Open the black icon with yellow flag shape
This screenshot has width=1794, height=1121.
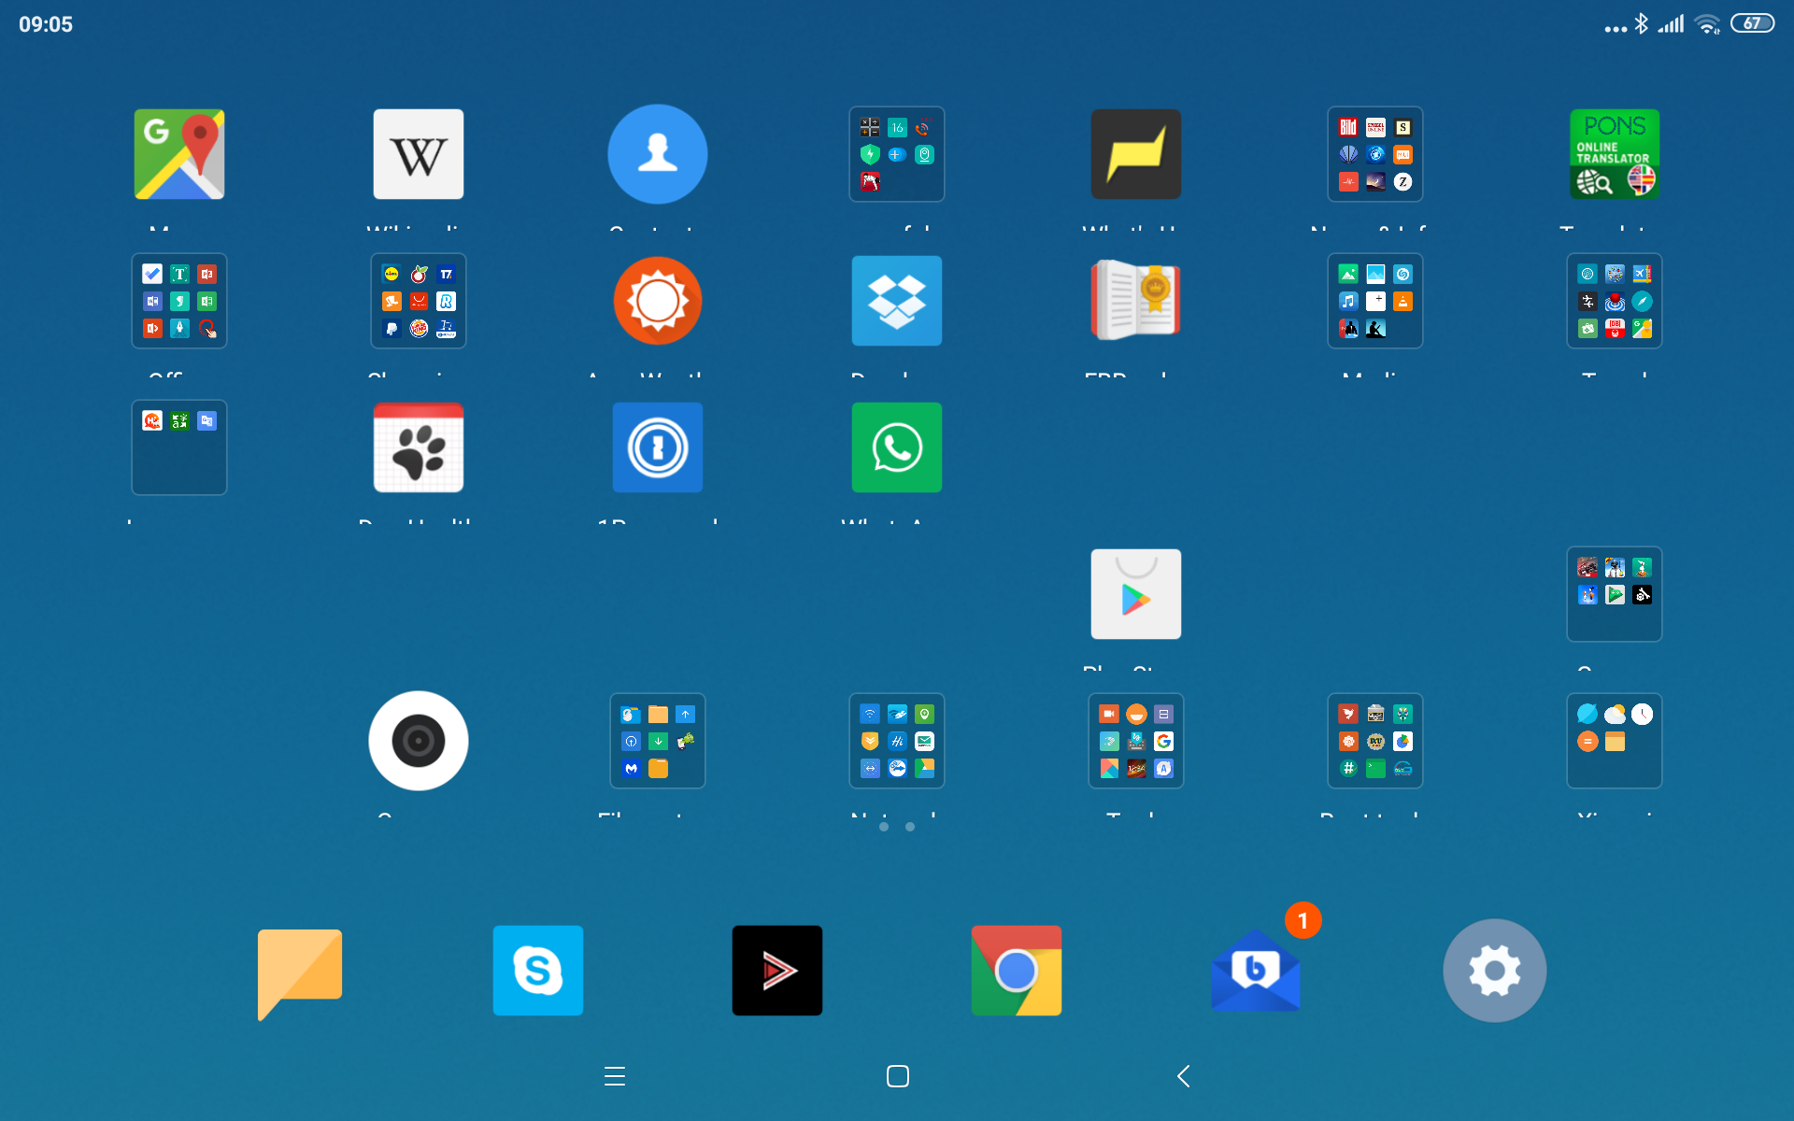coord(1136,154)
